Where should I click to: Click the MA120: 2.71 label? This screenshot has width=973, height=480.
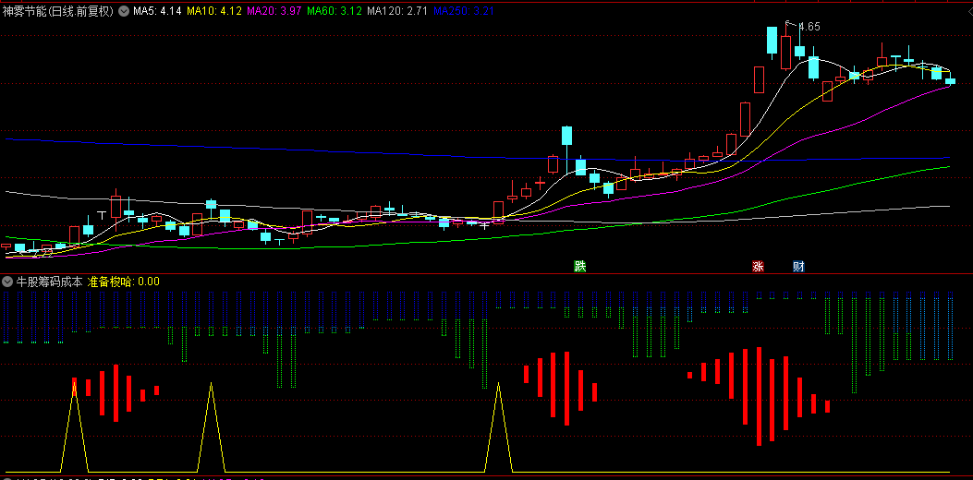(397, 10)
